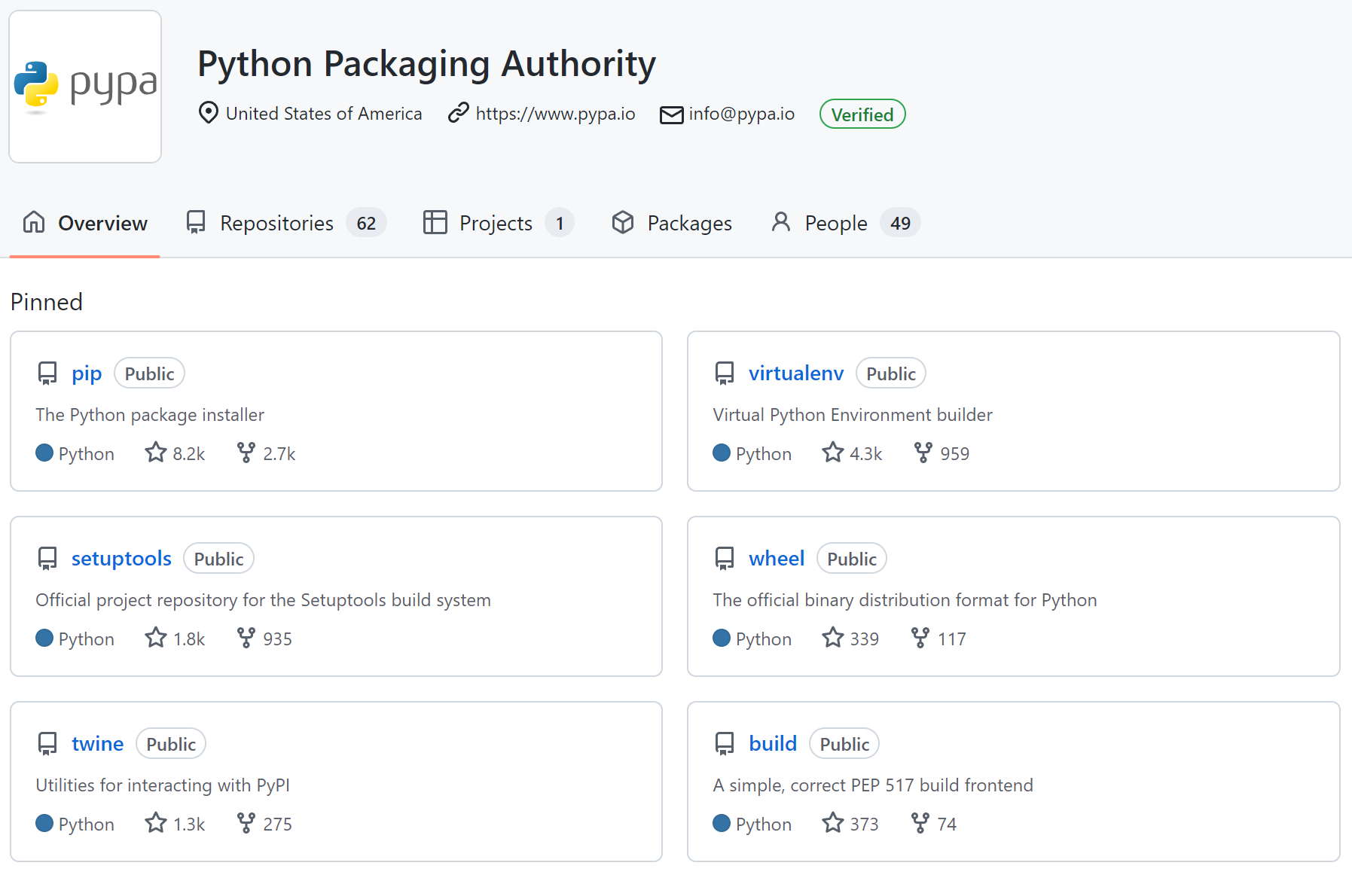Click build's 373 stars count
The width and height of the screenshot is (1352, 884).
(865, 825)
